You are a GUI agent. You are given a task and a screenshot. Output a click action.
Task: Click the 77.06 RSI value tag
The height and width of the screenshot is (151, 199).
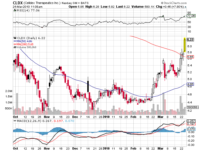click(x=190, y=17)
